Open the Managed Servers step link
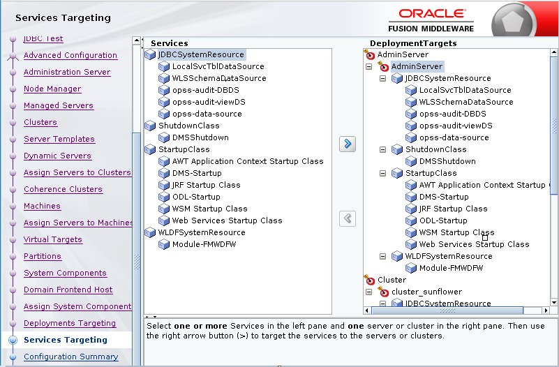 tap(58, 105)
